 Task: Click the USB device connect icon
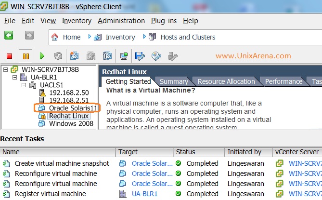coord(172,56)
